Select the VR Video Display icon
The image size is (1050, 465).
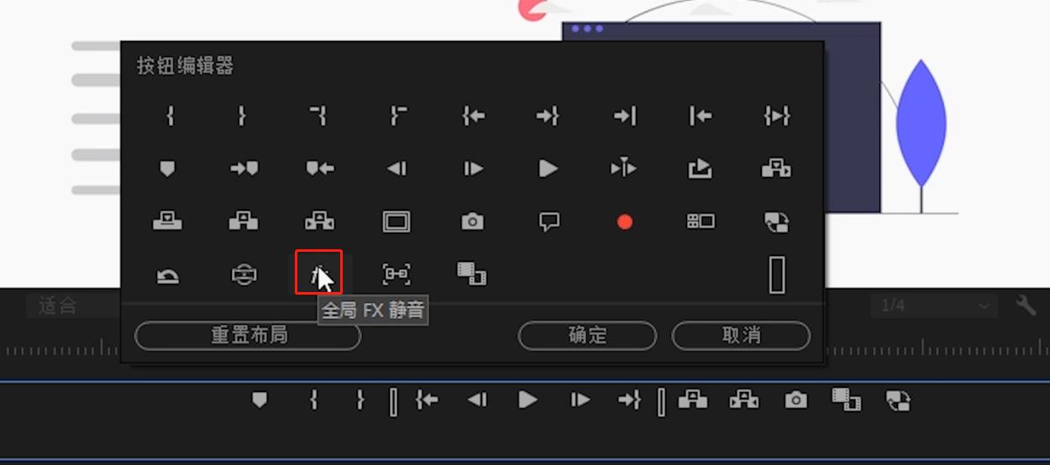pos(244,274)
